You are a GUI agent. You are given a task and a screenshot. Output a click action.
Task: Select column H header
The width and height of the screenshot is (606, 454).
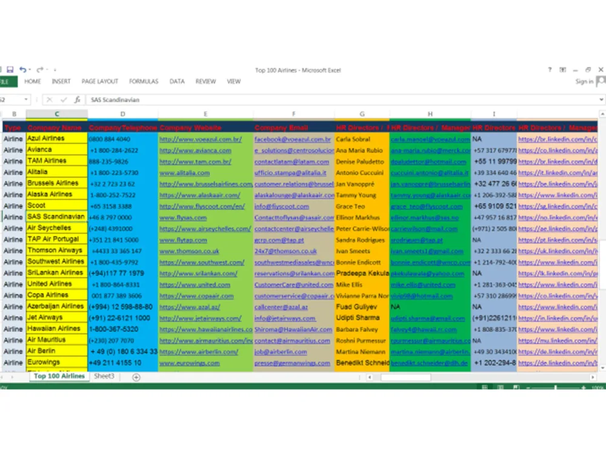point(430,114)
